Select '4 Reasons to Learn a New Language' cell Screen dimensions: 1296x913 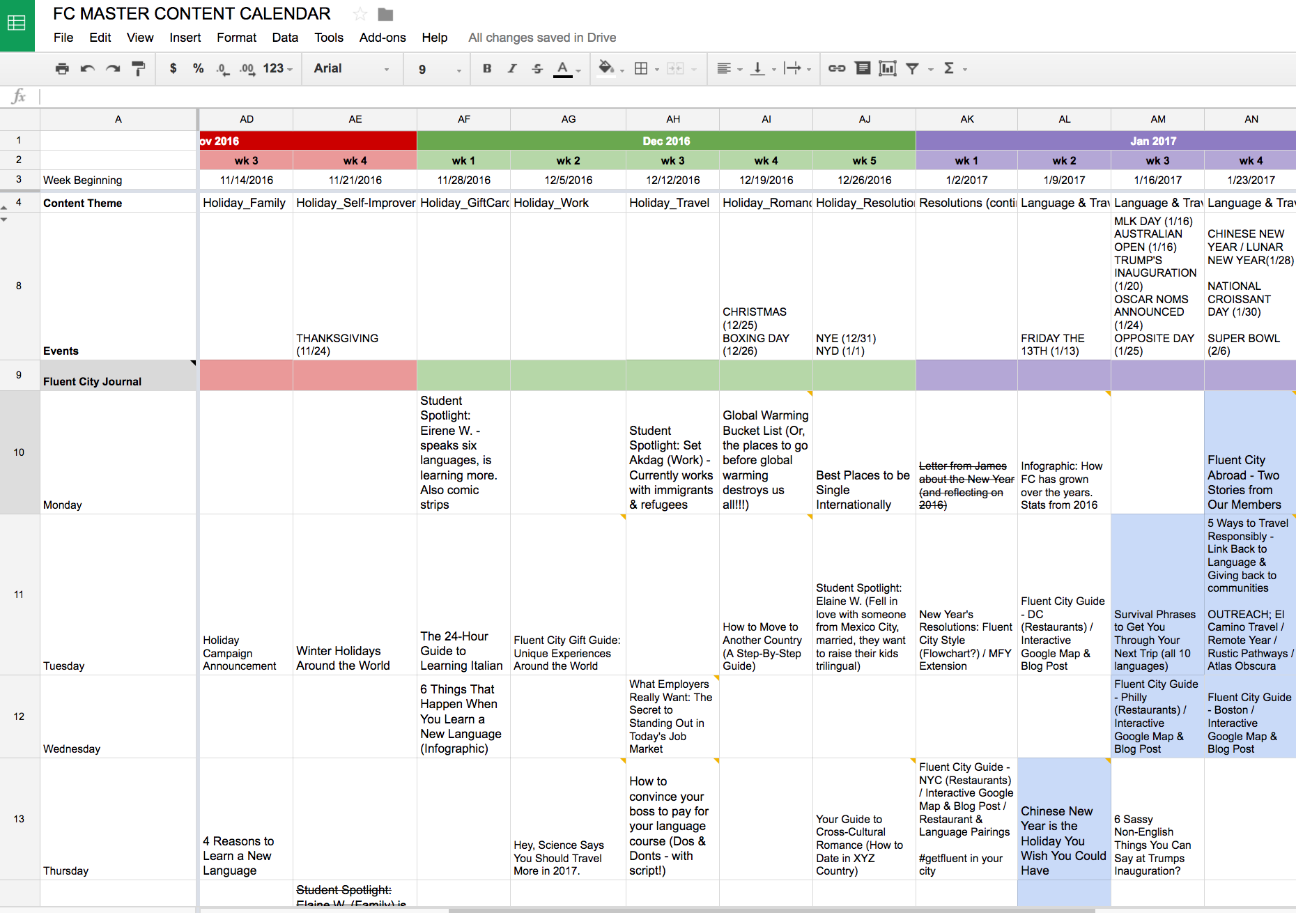(x=246, y=819)
